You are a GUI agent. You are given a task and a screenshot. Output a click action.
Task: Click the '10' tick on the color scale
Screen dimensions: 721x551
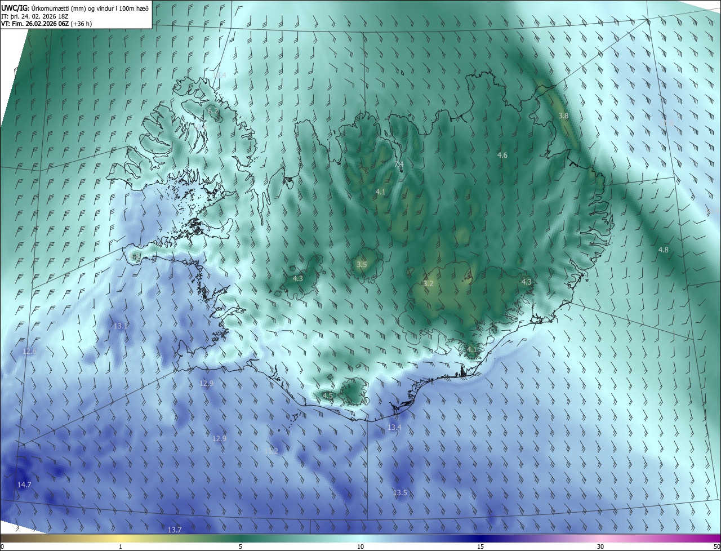(360, 546)
